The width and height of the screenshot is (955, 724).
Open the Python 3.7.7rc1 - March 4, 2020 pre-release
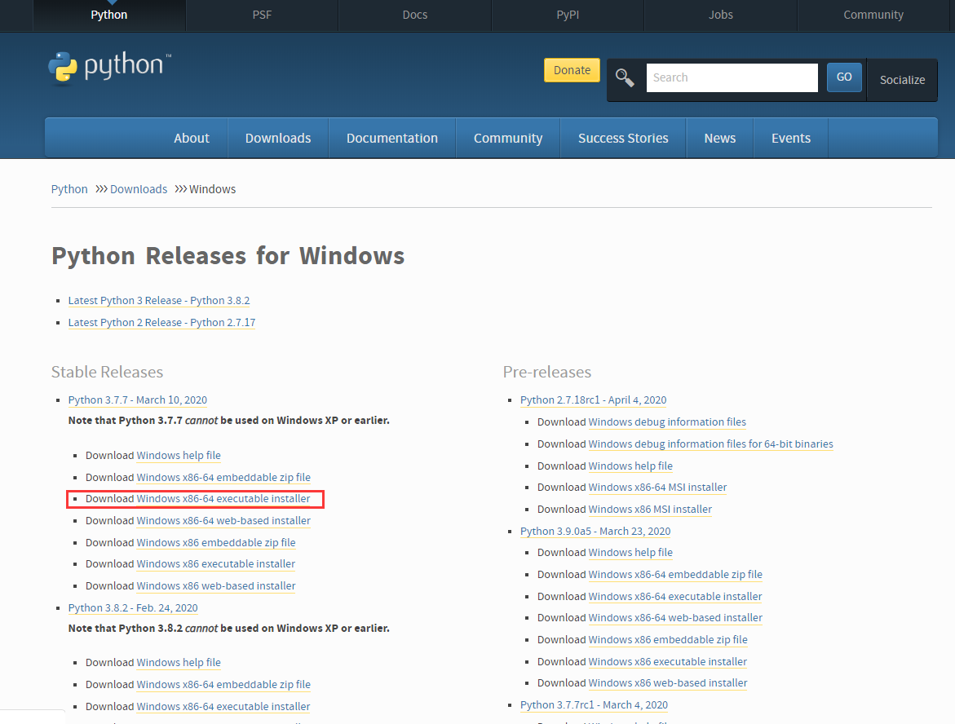594,704
